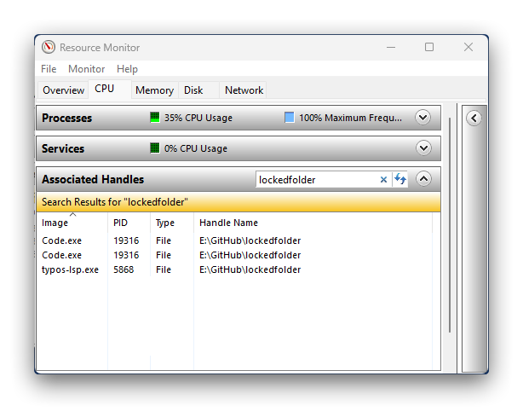This screenshot has height=417, width=523.
Task: Open the Network tab
Action: click(x=244, y=90)
